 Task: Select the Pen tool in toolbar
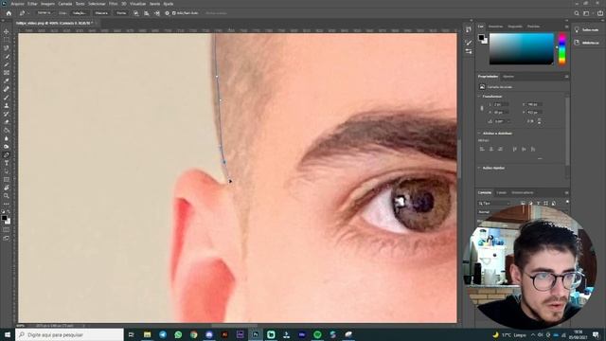(7, 155)
